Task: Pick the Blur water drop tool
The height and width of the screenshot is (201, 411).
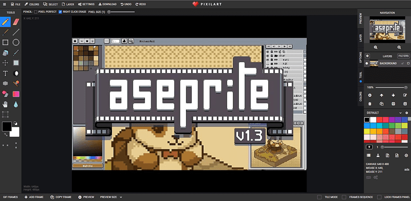Action: pos(16,105)
